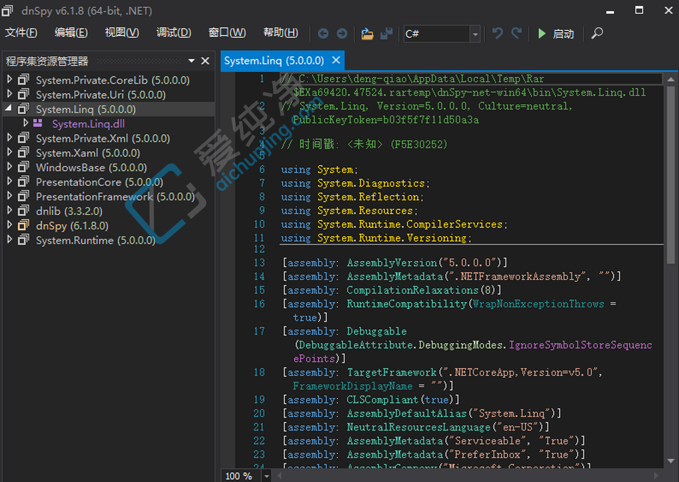Click the green start debugging button
The width and height of the screenshot is (679, 482).
click(x=556, y=34)
